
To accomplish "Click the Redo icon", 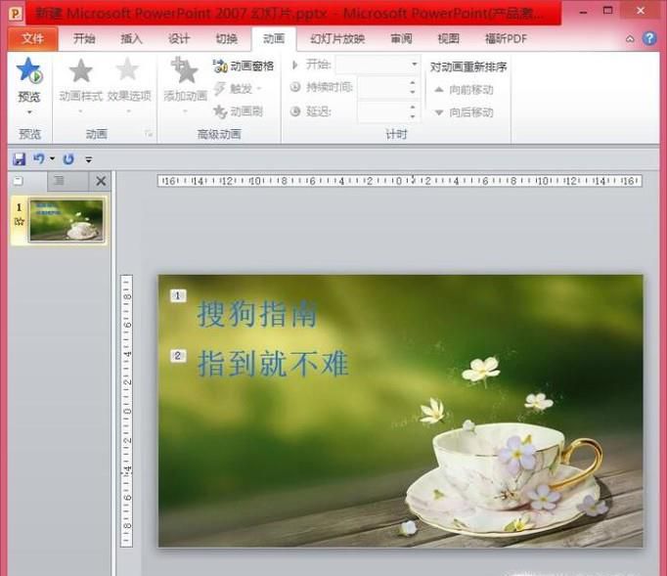I will (x=68, y=159).
